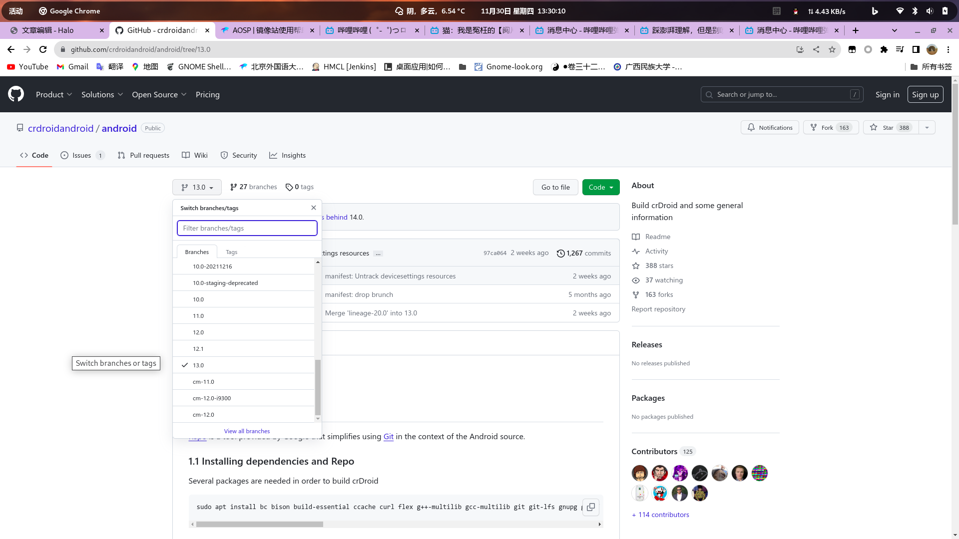Viewport: 959px width, 539px height.
Task: Select branch 12.1 in the list
Action: [243, 349]
